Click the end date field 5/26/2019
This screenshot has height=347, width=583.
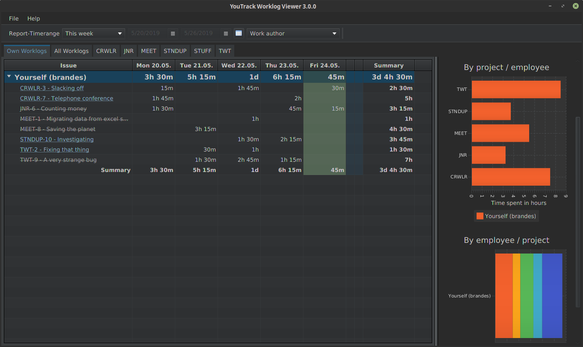(x=201, y=33)
